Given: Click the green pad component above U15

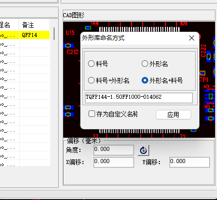Looking at the screenshot, I should pyautogui.click(x=88, y=28).
